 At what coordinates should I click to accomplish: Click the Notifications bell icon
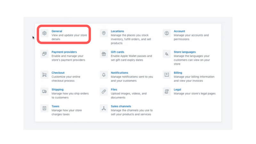click(x=104, y=75)
